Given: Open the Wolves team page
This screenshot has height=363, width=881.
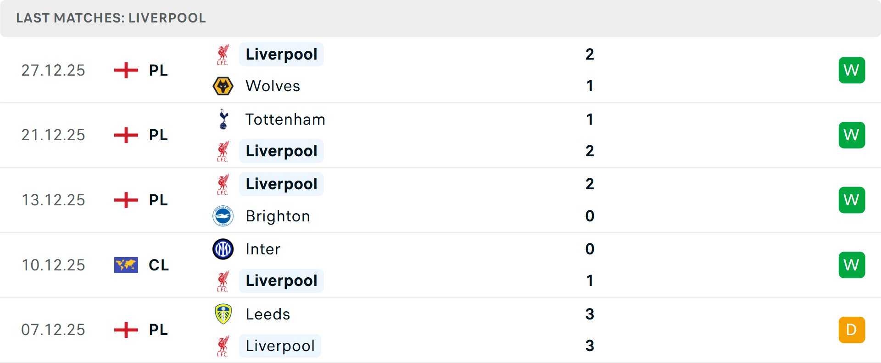Looking at the screenshot, I should pos(273,86).
